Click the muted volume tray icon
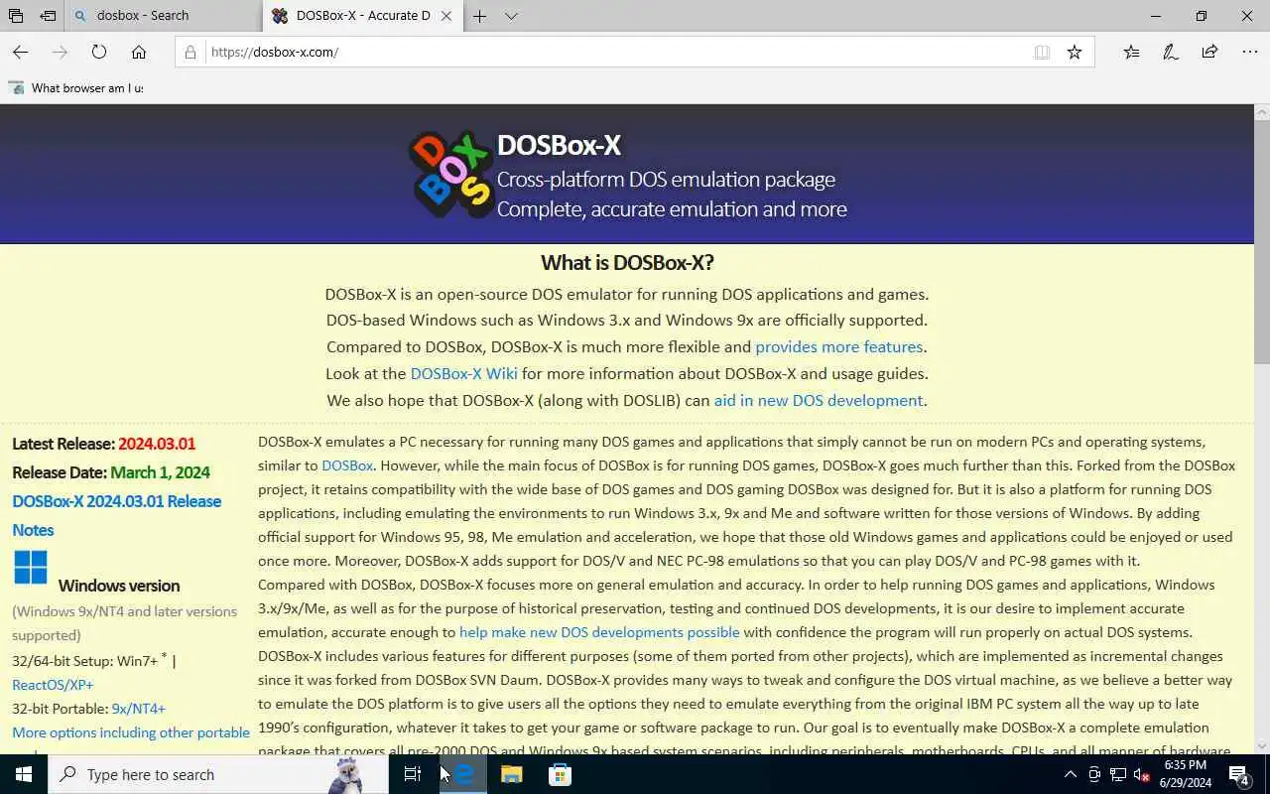The width and height of the screenshot is (1270, 794). [1142, 774]
